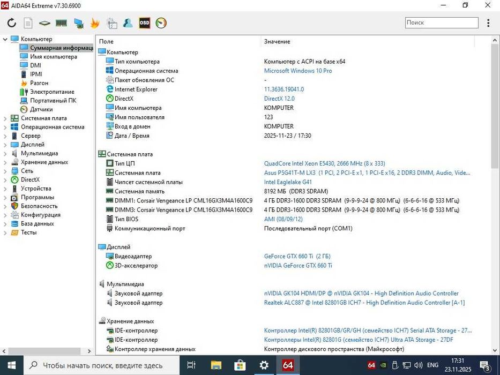
Task: Expand the Мультимедиа tree node
Action: pos(5,153)
